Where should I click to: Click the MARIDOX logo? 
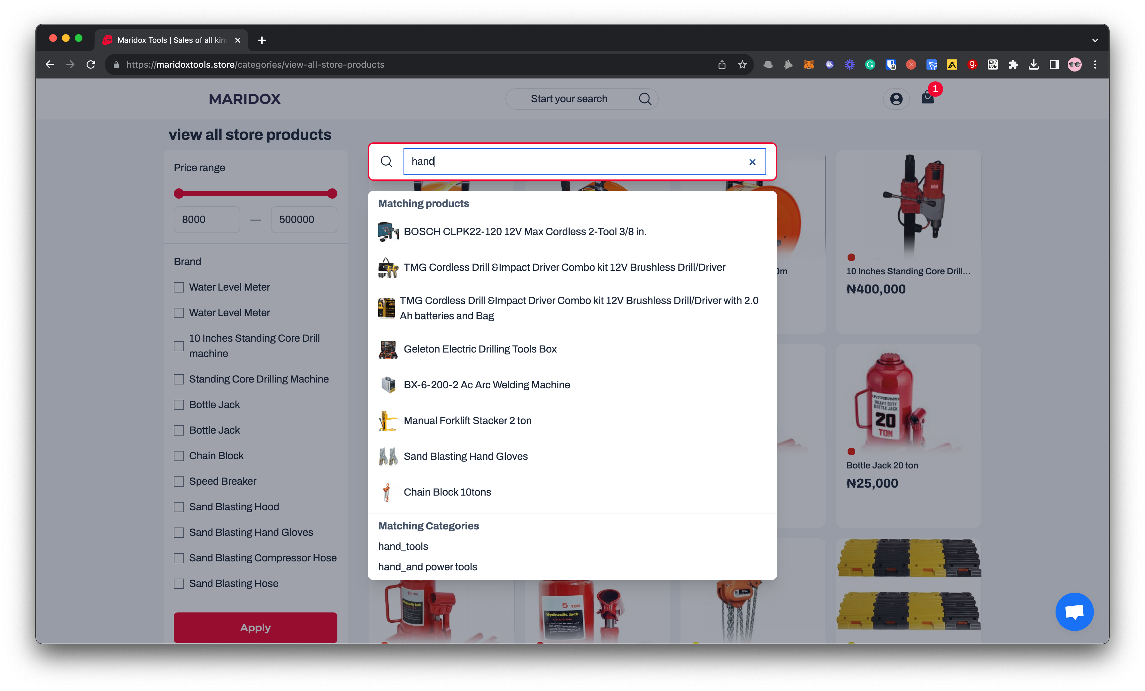244,99
